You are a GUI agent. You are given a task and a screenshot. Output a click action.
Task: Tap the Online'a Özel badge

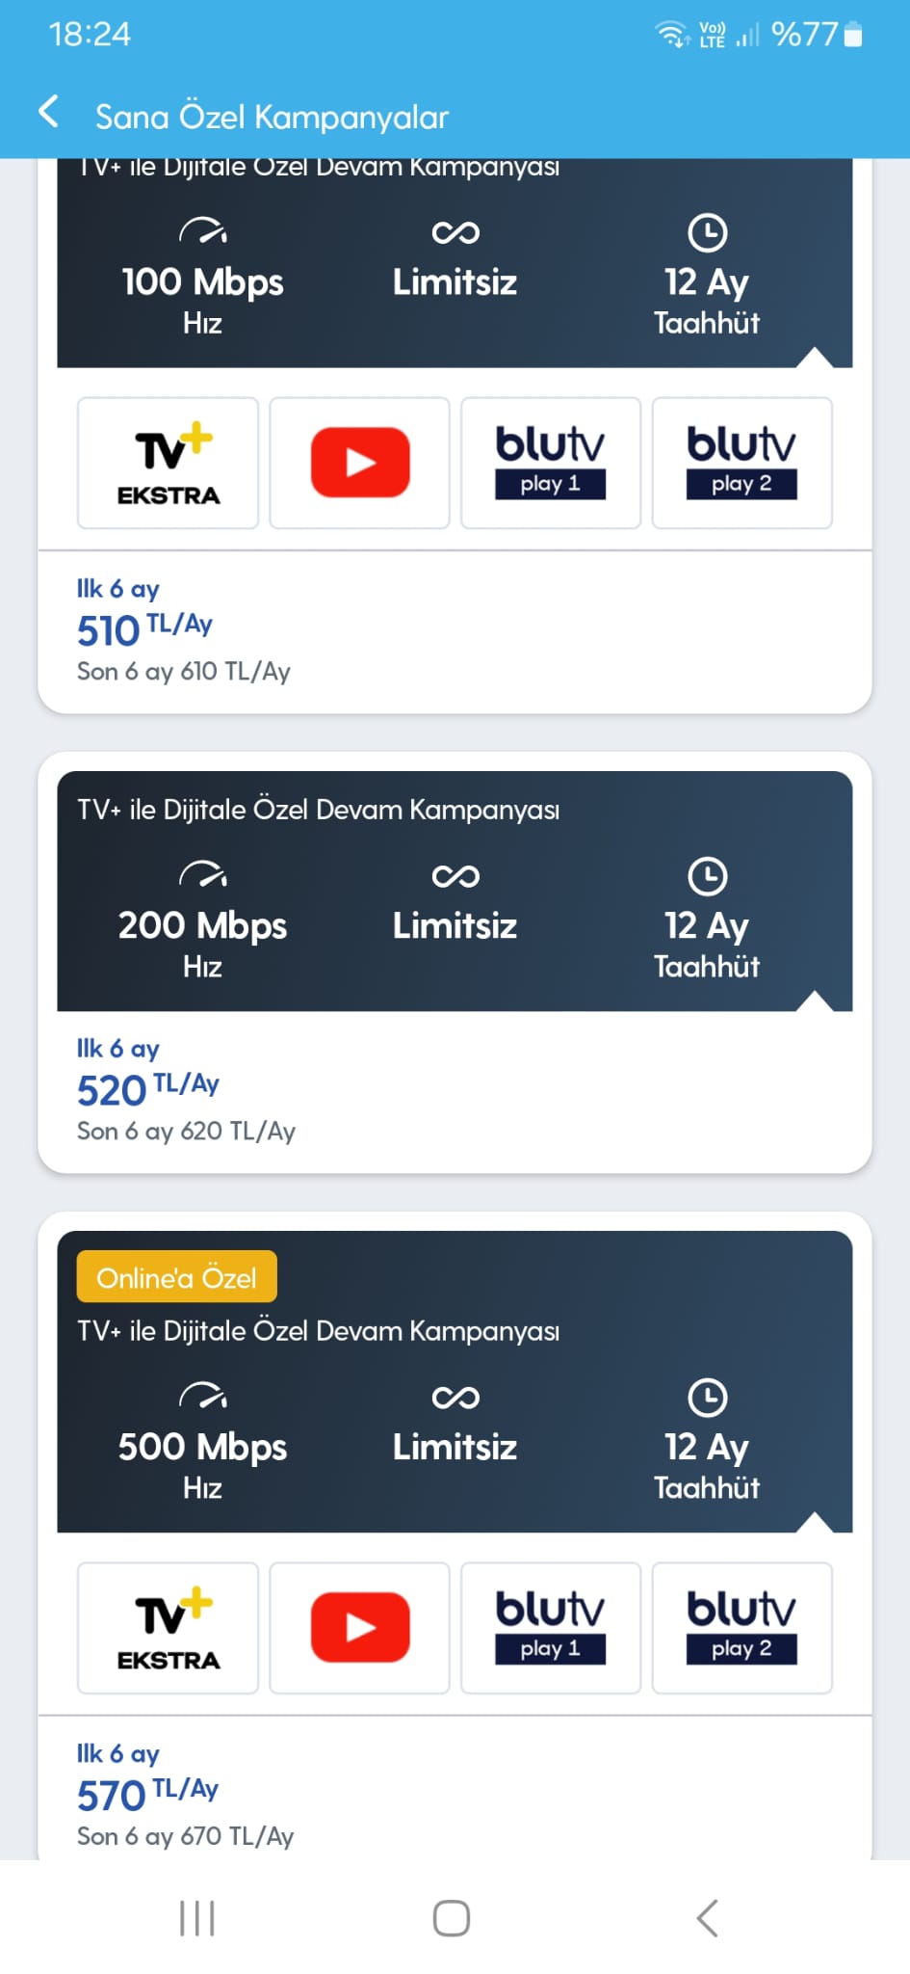pos(176,1277)
